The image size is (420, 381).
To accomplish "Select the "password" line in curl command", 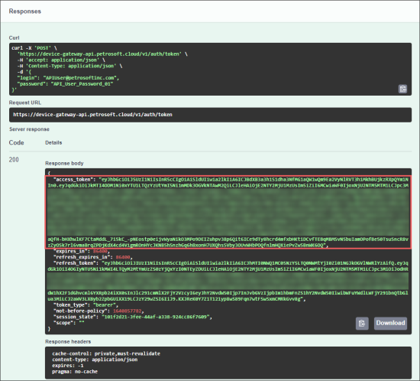I will (x=65, y=84).
